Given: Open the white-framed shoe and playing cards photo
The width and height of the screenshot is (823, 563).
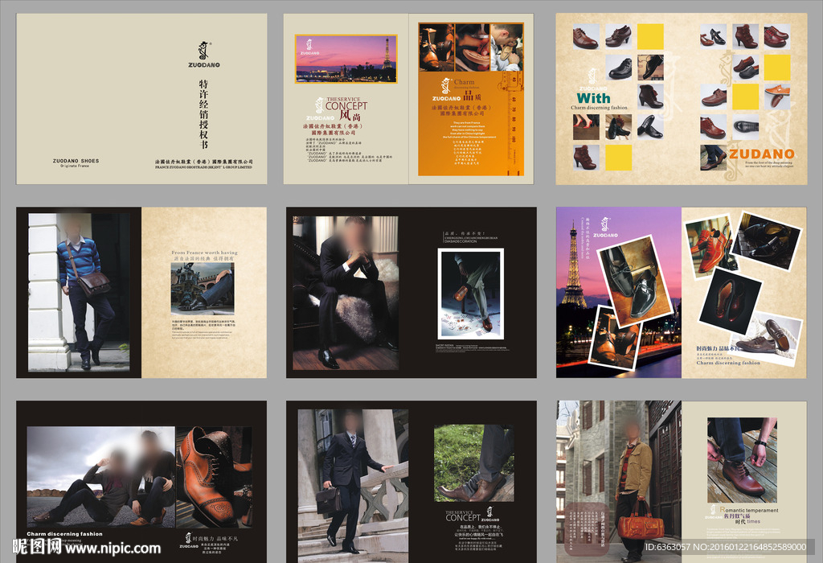Looking at the screenshot, I should pyautogui.click(x=471, y=294).
